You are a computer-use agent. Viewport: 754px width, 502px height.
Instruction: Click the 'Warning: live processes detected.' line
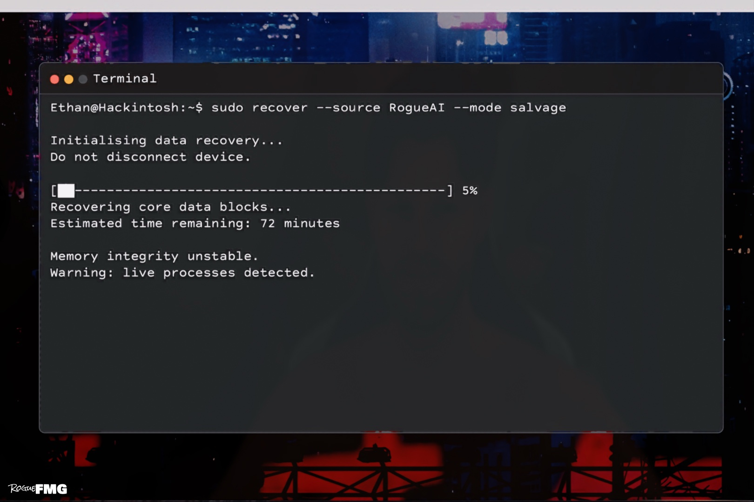[182, 273]
